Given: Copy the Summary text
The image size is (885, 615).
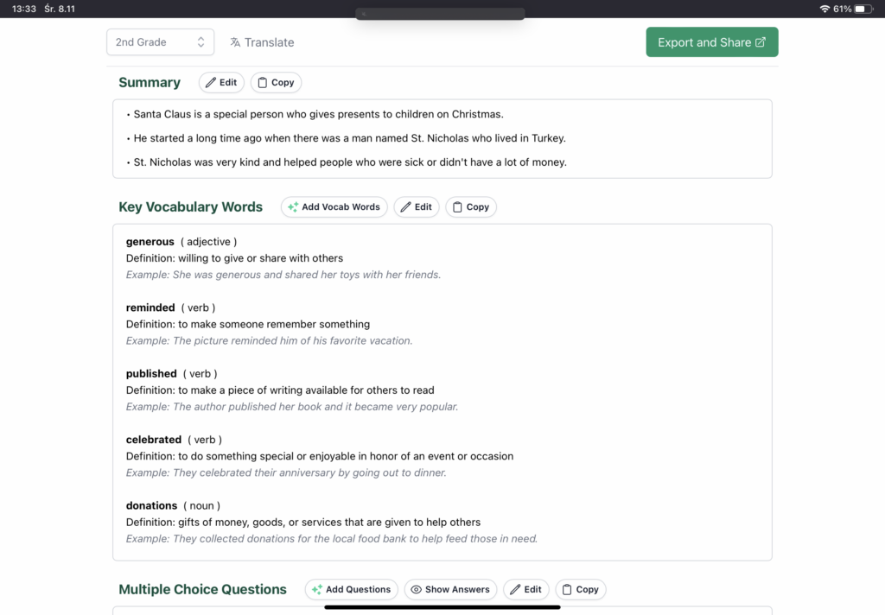Looking at the screenshot, I should (276, 83).
